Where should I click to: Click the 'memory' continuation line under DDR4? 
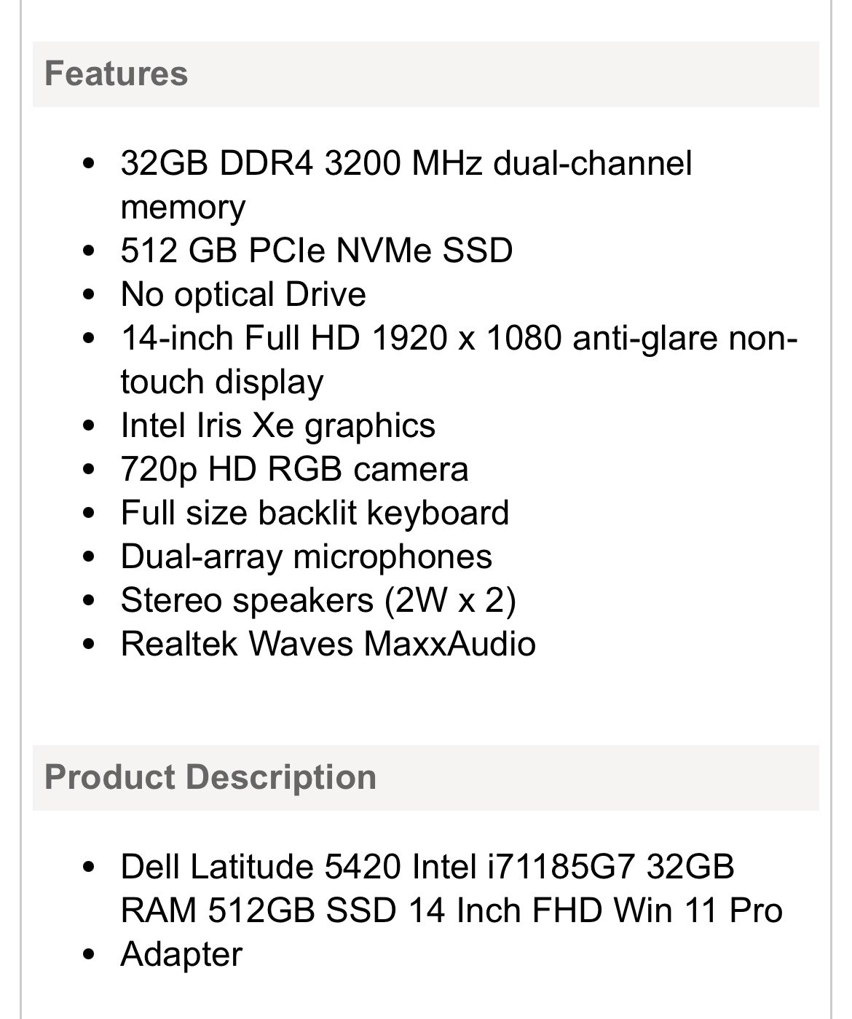pos(184,207)
